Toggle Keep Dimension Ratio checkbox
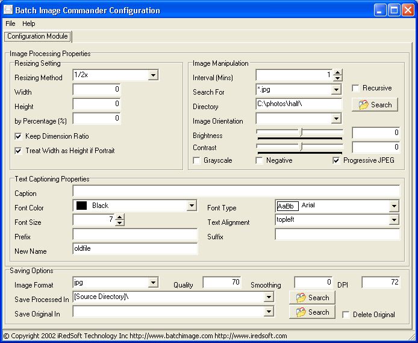The image size is (418, 343). (18, 137)
